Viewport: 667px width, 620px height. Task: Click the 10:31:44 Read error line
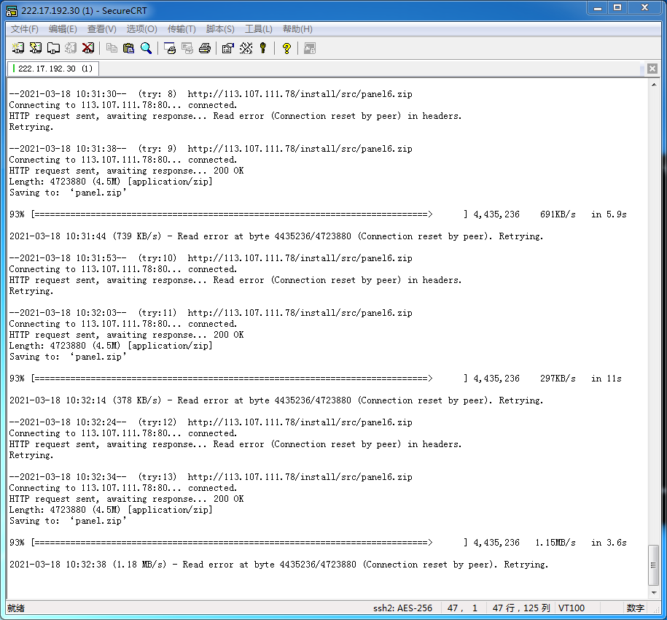pyautogui.click(x=276, y=236)
